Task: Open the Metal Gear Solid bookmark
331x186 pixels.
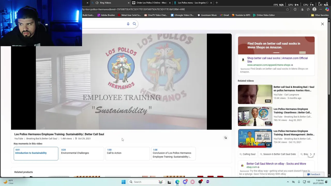Action: [x=129, y=15]
